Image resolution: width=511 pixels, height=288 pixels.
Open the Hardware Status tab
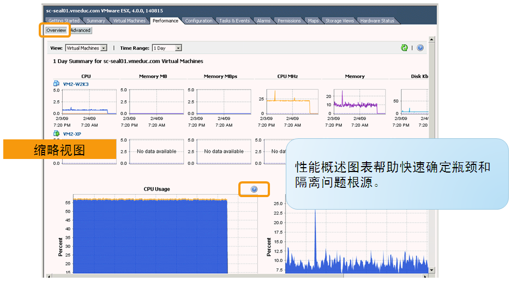point(377,21)
